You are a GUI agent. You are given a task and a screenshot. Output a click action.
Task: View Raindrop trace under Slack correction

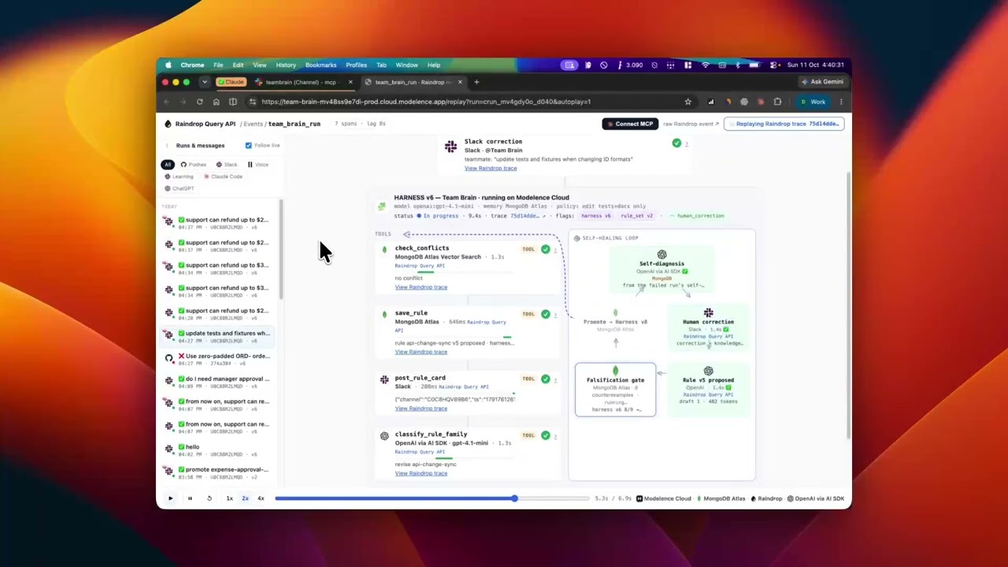pyautogui.click(x=491, y=168)
